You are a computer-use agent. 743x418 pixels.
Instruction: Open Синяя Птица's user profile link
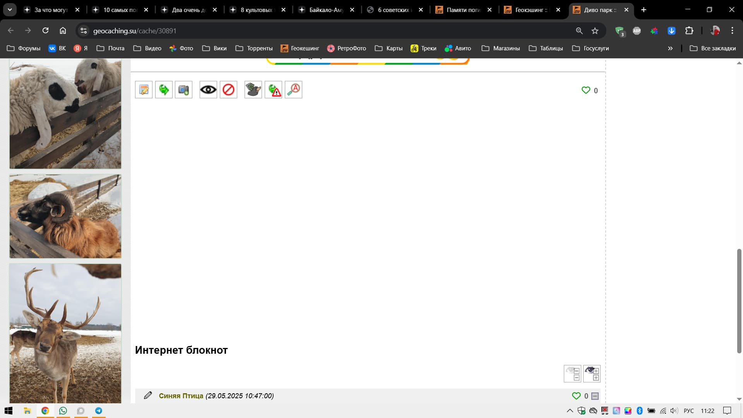[181, 396]
